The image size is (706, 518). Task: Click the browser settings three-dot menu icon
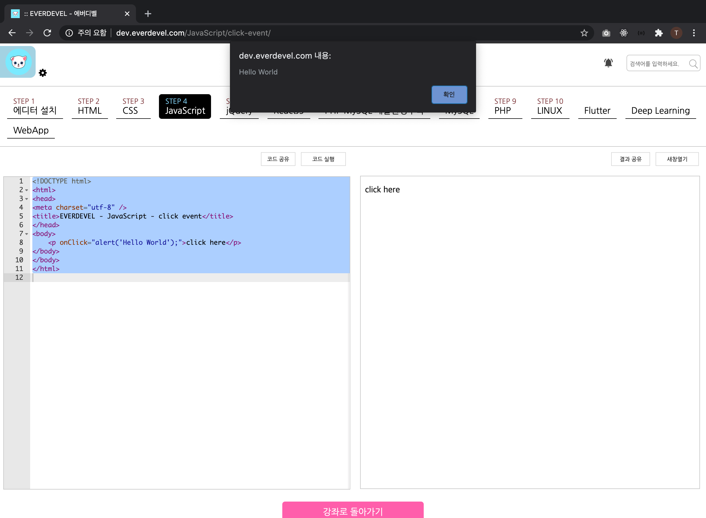pyautogui.click(x=694, y=33)
